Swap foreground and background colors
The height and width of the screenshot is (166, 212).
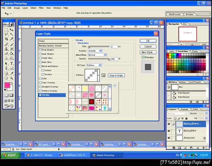[12, 83]
